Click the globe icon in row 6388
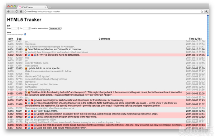 coord(26,92)
